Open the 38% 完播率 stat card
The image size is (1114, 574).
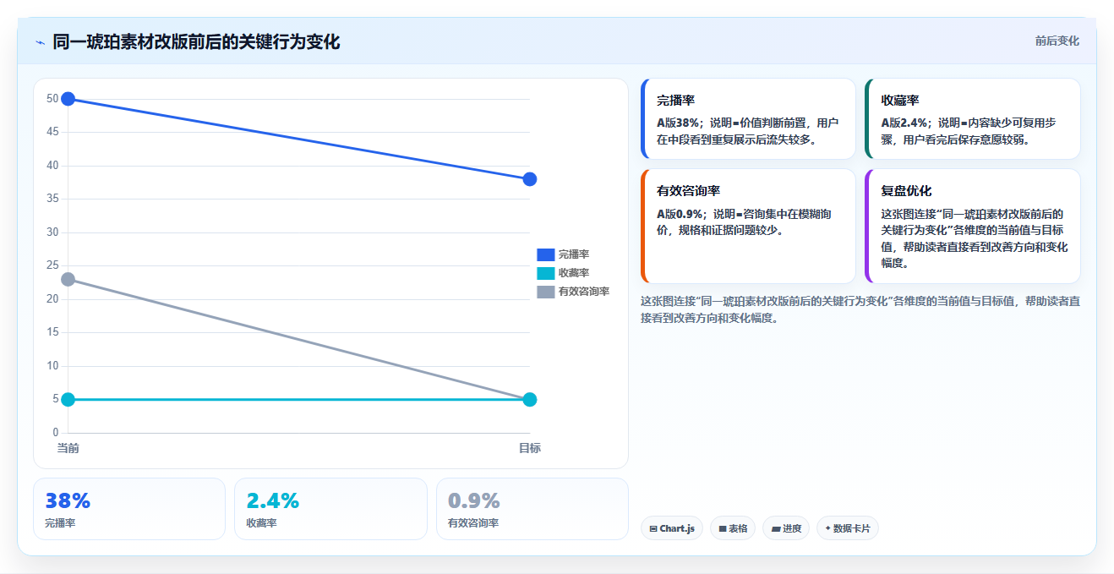pyautogui.click(x=129, y=509)
